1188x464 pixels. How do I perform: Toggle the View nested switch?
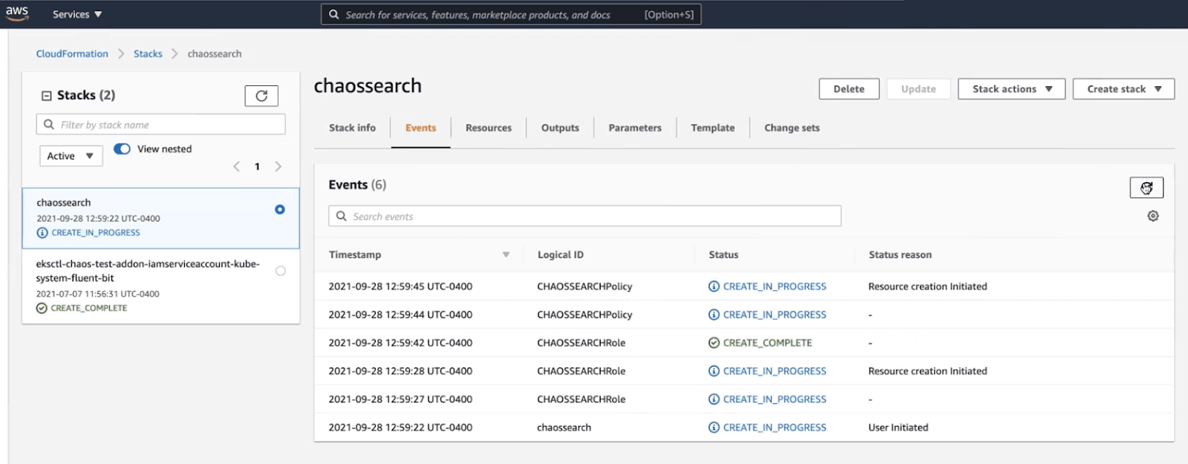(122, 148)
